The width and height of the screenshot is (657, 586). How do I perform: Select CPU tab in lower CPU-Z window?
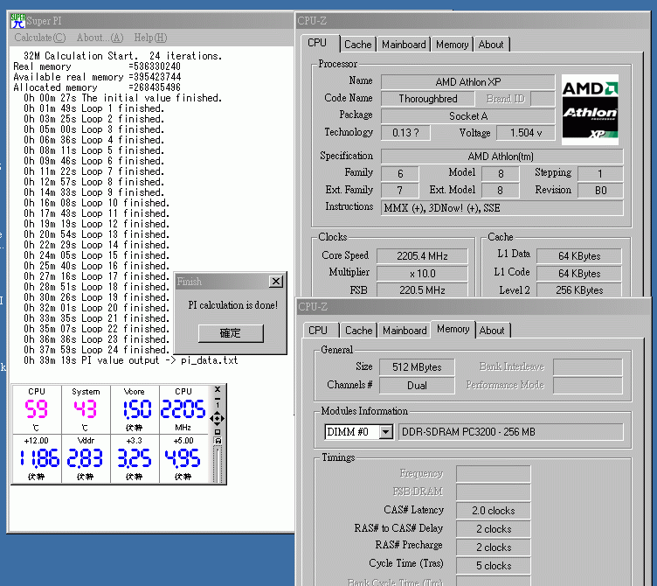318,331
